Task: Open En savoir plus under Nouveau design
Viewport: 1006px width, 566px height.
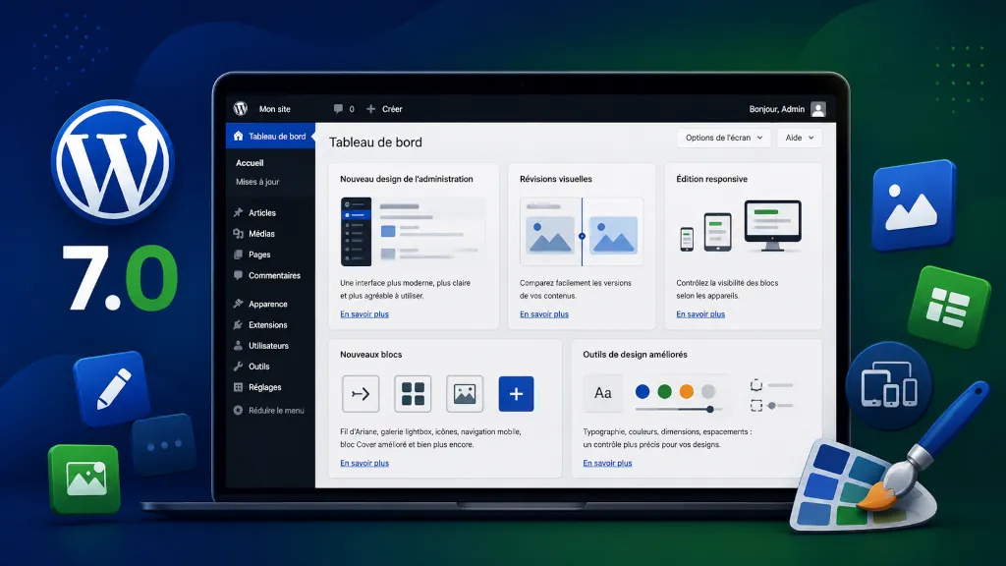Action: click(x=364, y=313)
